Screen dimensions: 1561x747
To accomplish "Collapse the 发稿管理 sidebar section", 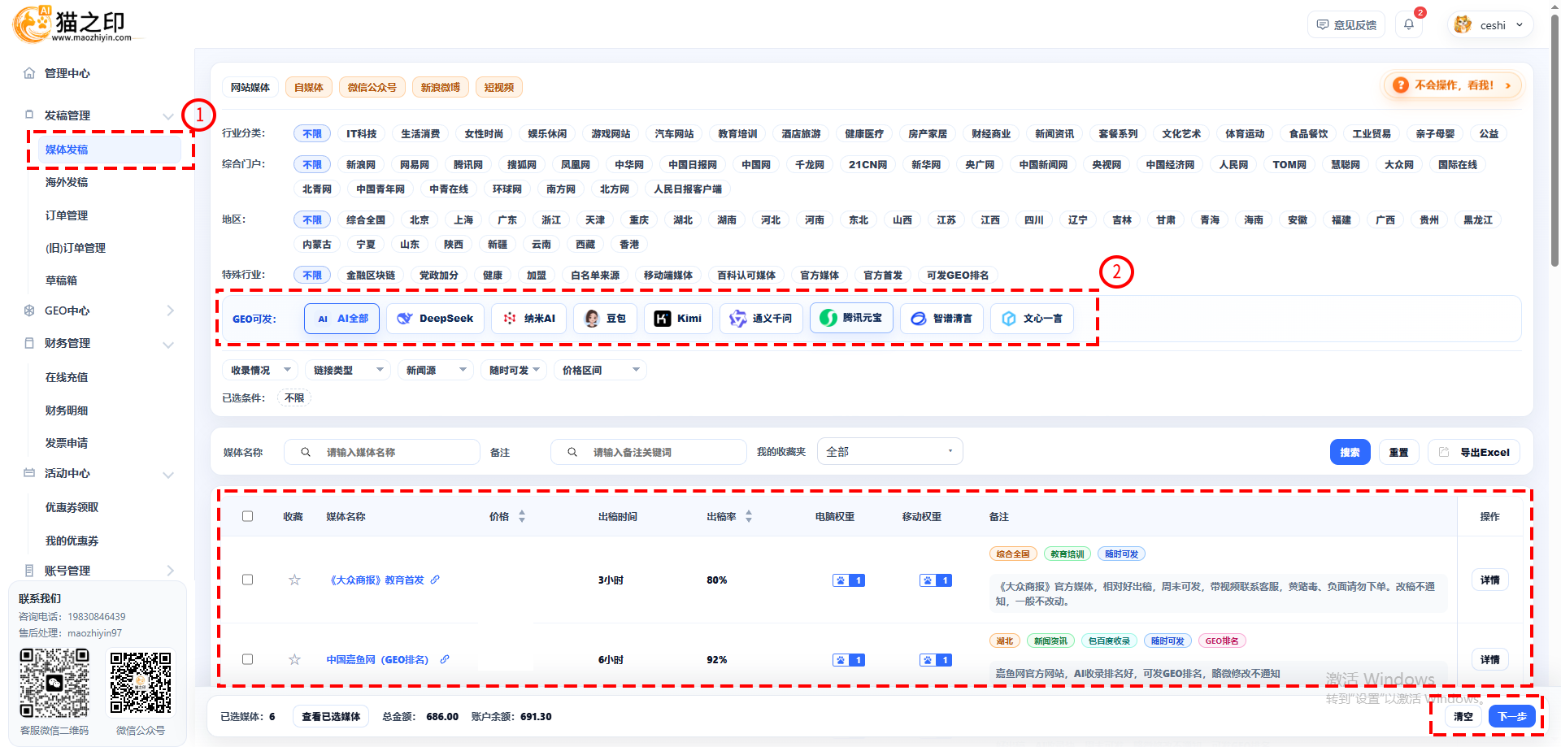I will (x=168, y=116).
